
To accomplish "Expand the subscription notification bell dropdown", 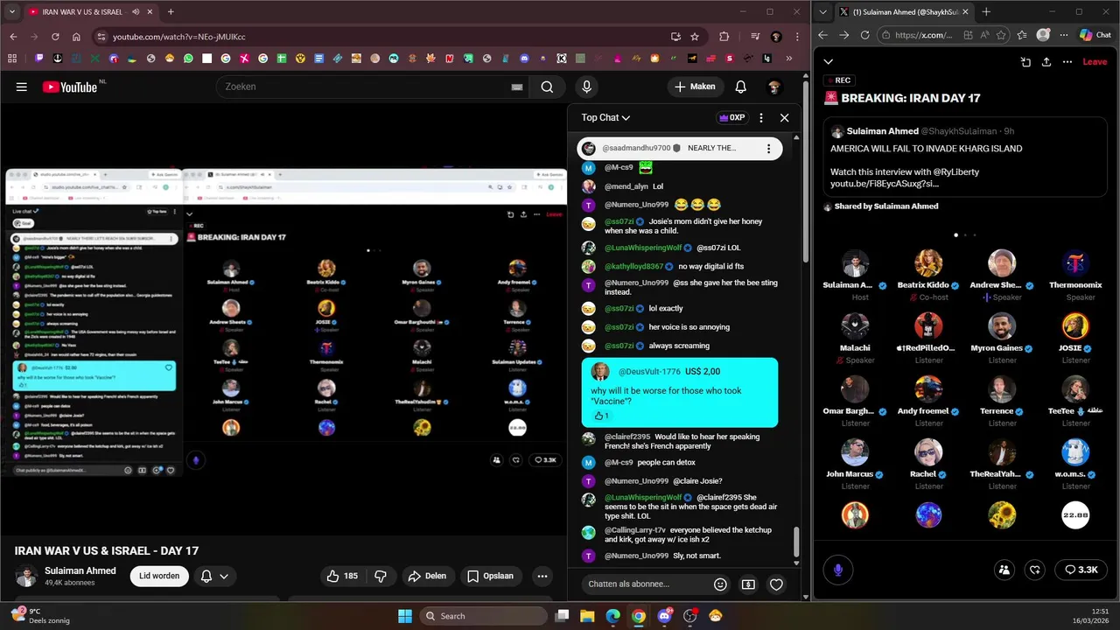I will click(214, 576).
